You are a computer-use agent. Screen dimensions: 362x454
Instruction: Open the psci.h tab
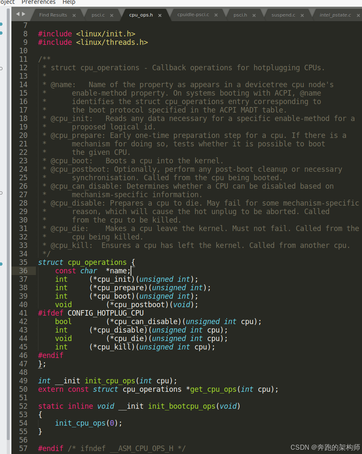coord(240,15)
